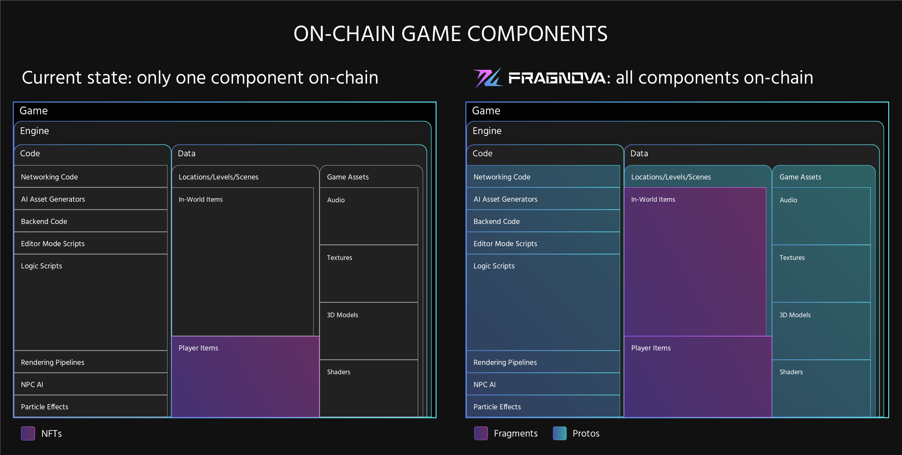Select AI Asset Generators in Fragnova diagram
The width and height of the screenshot is (902, 455).
pos(543,199)
